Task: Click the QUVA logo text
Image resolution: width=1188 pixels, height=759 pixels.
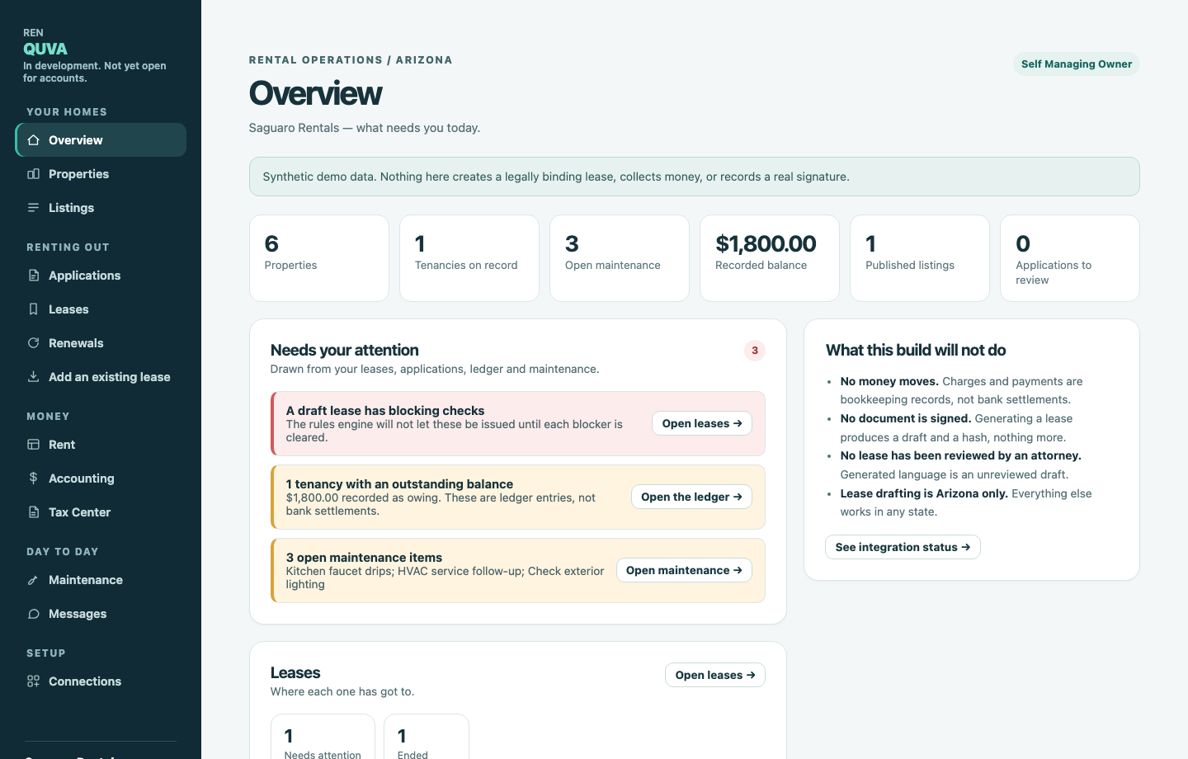Action: [45, 49]
